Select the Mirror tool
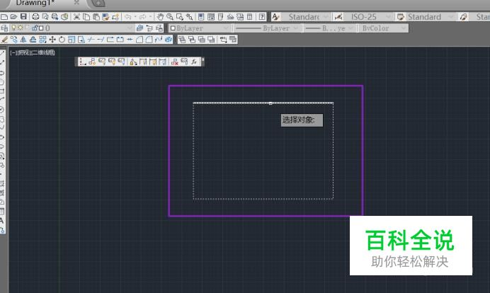 click(x=23, y=40)
